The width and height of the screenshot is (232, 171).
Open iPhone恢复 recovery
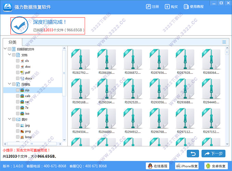pyautogui.click(x=187, y=166)
